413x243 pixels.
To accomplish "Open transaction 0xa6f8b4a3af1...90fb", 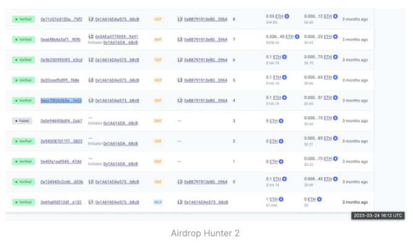I will pyautogui.click(x=61, y=39).
